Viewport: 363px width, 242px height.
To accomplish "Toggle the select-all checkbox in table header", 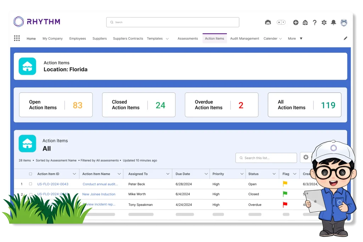I will (30, 174).
